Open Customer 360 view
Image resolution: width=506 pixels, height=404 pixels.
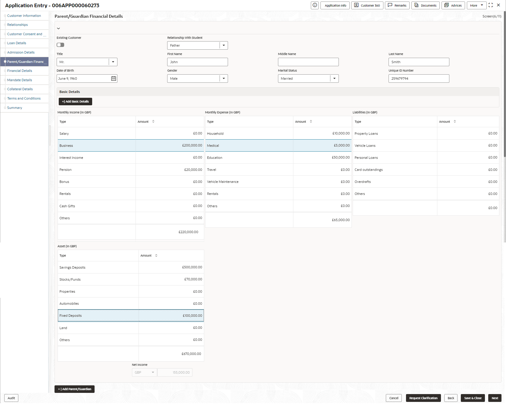[x=367, y=5]
